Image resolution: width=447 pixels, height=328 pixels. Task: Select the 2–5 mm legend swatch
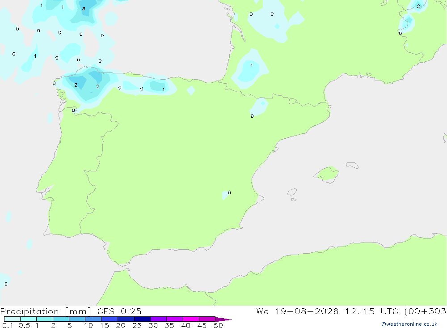pyautogui.click(x=61, y=319)
